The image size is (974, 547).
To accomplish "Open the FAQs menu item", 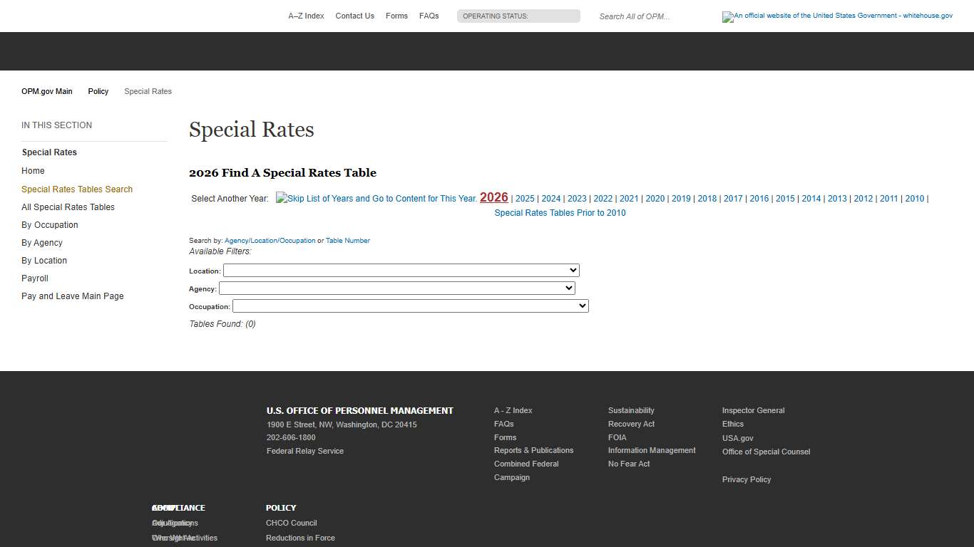I will tap(429, 16).
